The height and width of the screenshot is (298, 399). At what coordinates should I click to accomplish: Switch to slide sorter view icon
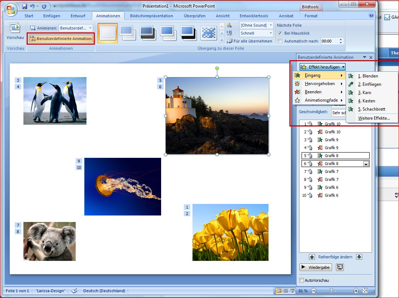[x=286, y=291]
